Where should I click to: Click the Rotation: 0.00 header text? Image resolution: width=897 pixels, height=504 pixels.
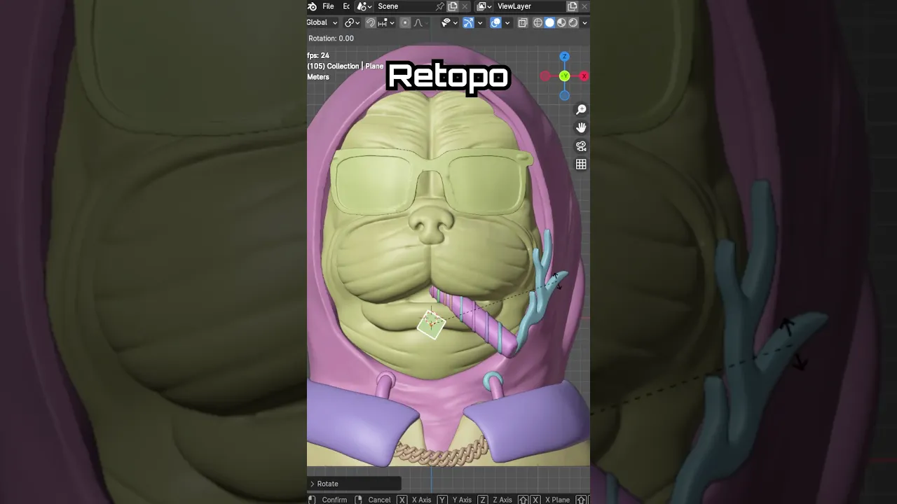point(331,38)
